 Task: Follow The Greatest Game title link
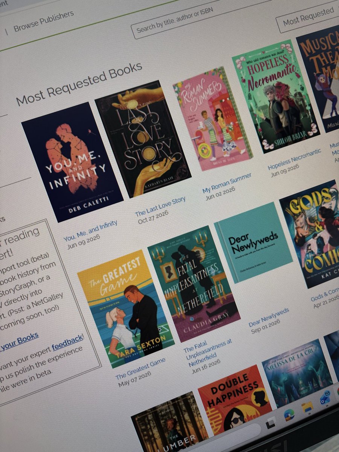140,368
